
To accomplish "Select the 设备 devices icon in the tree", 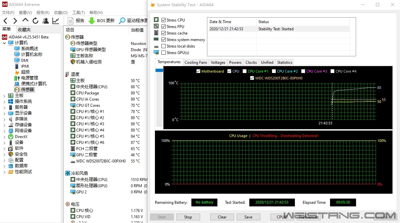I will (11, 142).
